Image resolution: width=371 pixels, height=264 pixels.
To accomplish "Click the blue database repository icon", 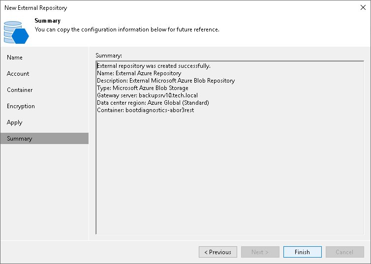I will [x=16, y=32].
